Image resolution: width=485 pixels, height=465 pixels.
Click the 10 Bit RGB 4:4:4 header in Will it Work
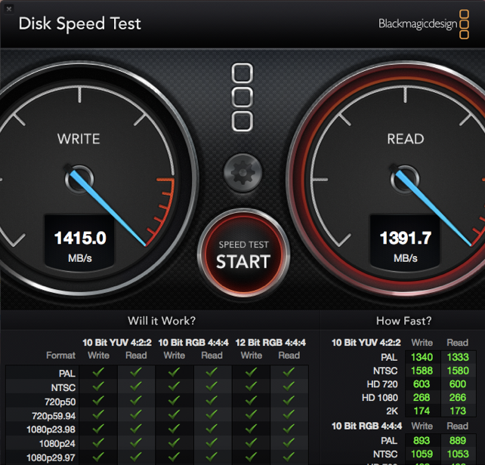pos(193,343)
